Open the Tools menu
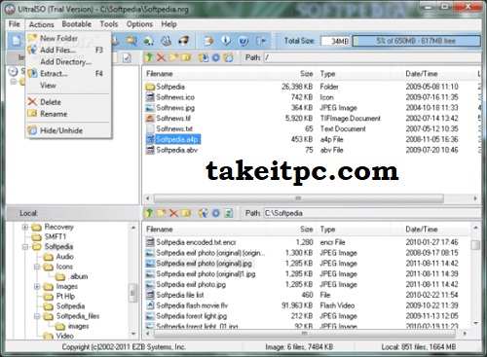This screenshot has width=487, height=357. coord(109,24)
